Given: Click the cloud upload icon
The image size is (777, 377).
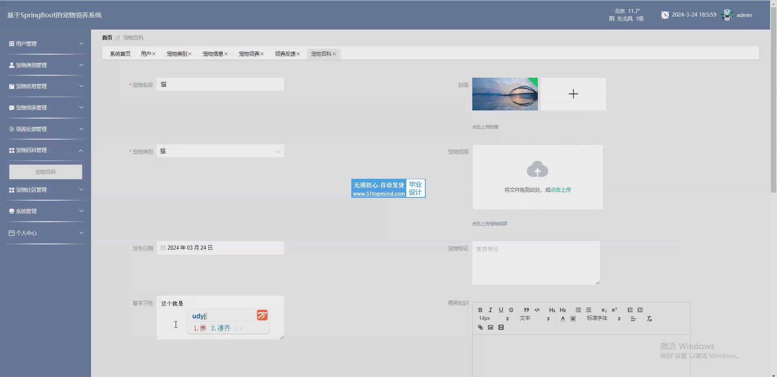Looking at the screenshot, I should point(537,169).
